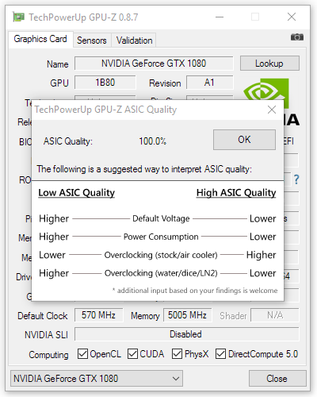Viewport: 317px width, 397px height.
Task: Toggle the OpenCL checkbox
Action: 82,354
